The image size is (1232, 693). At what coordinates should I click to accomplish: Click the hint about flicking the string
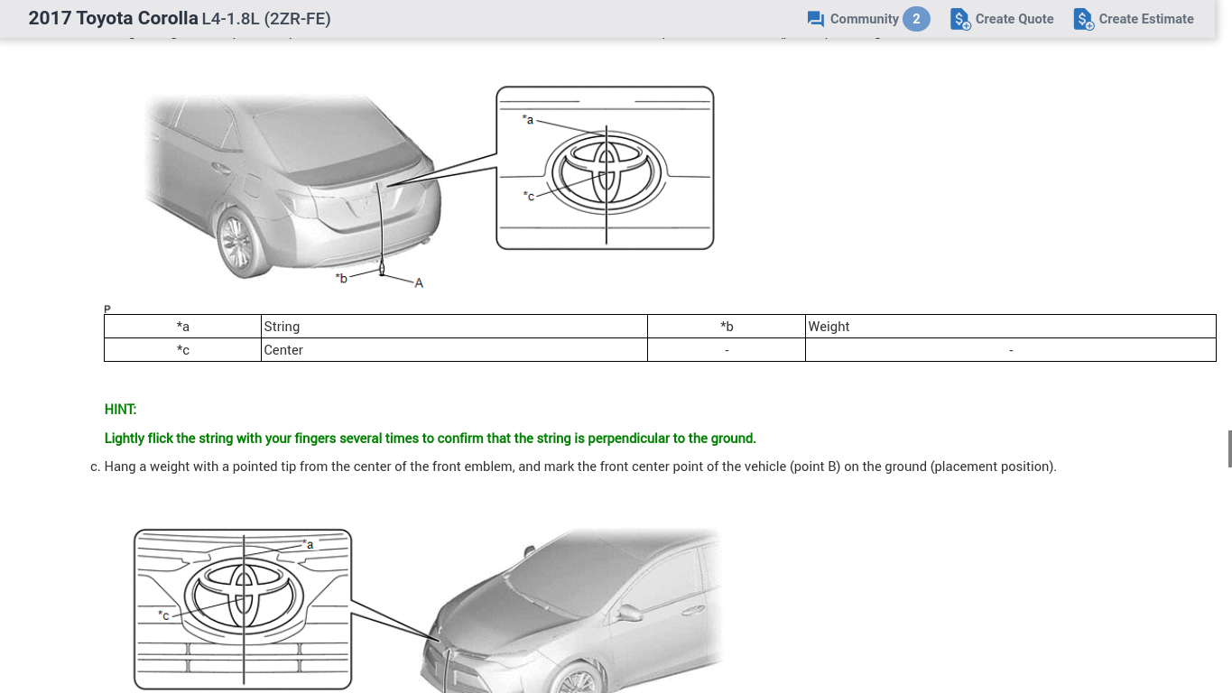pos(431,439)
